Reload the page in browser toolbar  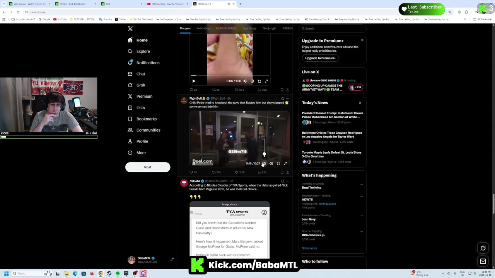[x=18, y=12]
